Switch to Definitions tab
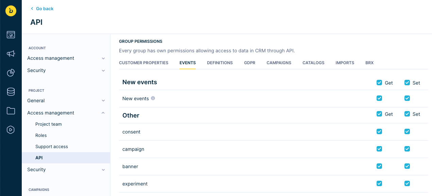The height and width of the screenshot is (196, 432). pyautogui.click(x=220, y=63)
